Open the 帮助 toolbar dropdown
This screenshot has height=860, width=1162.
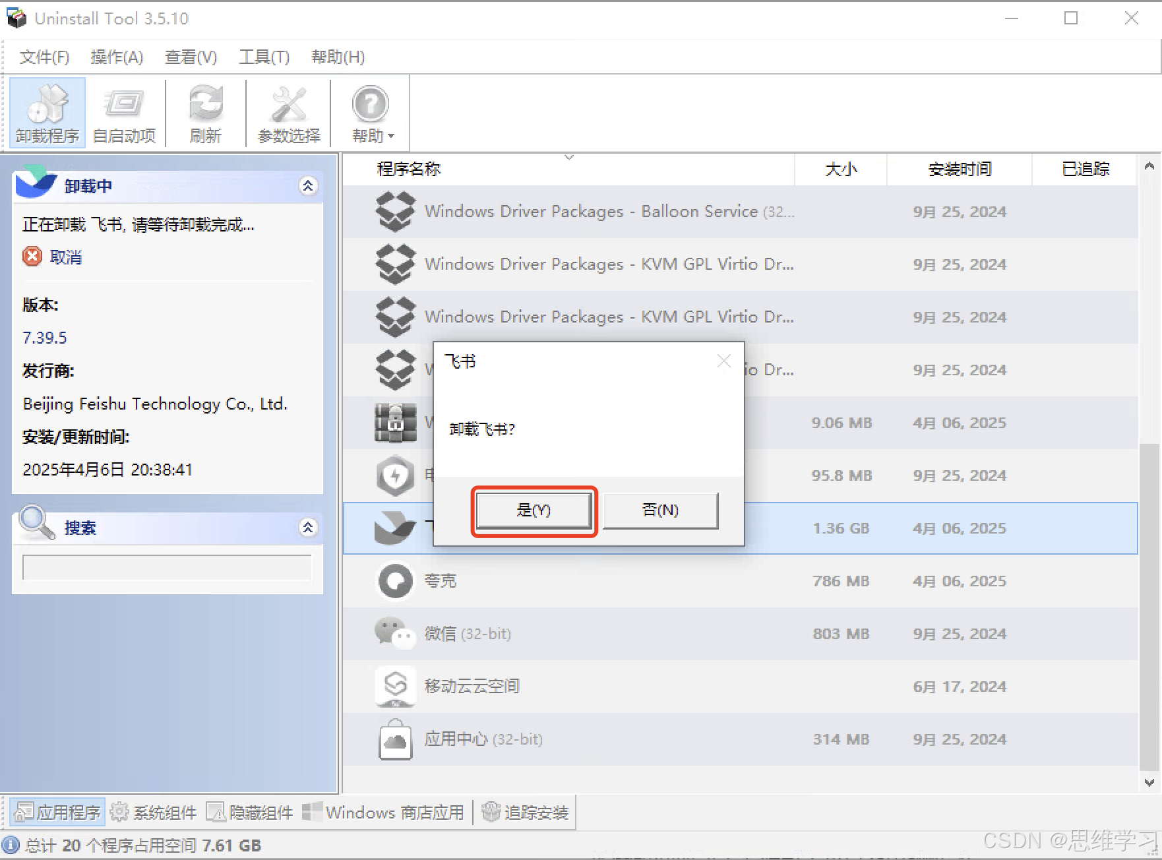[371, 113]
